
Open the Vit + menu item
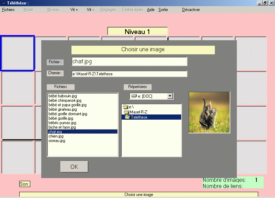tap(74, 10)
